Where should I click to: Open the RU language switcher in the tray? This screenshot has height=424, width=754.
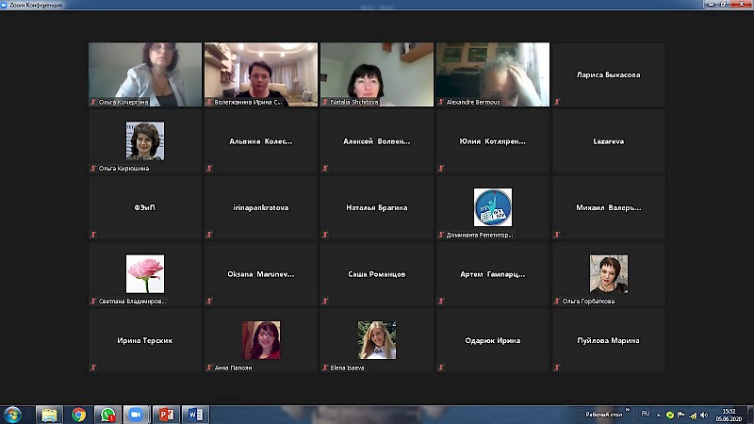click(x=646, y=414)
